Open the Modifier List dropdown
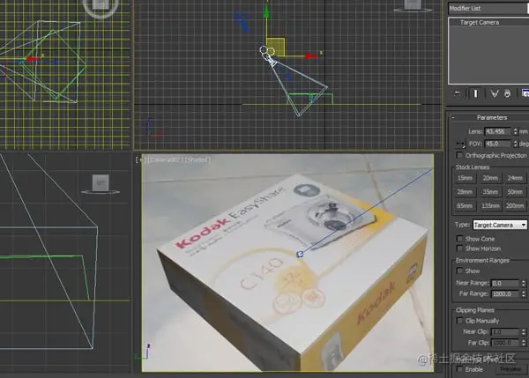The height and width of the screenshot is (378, 529). tap(488, 9)
